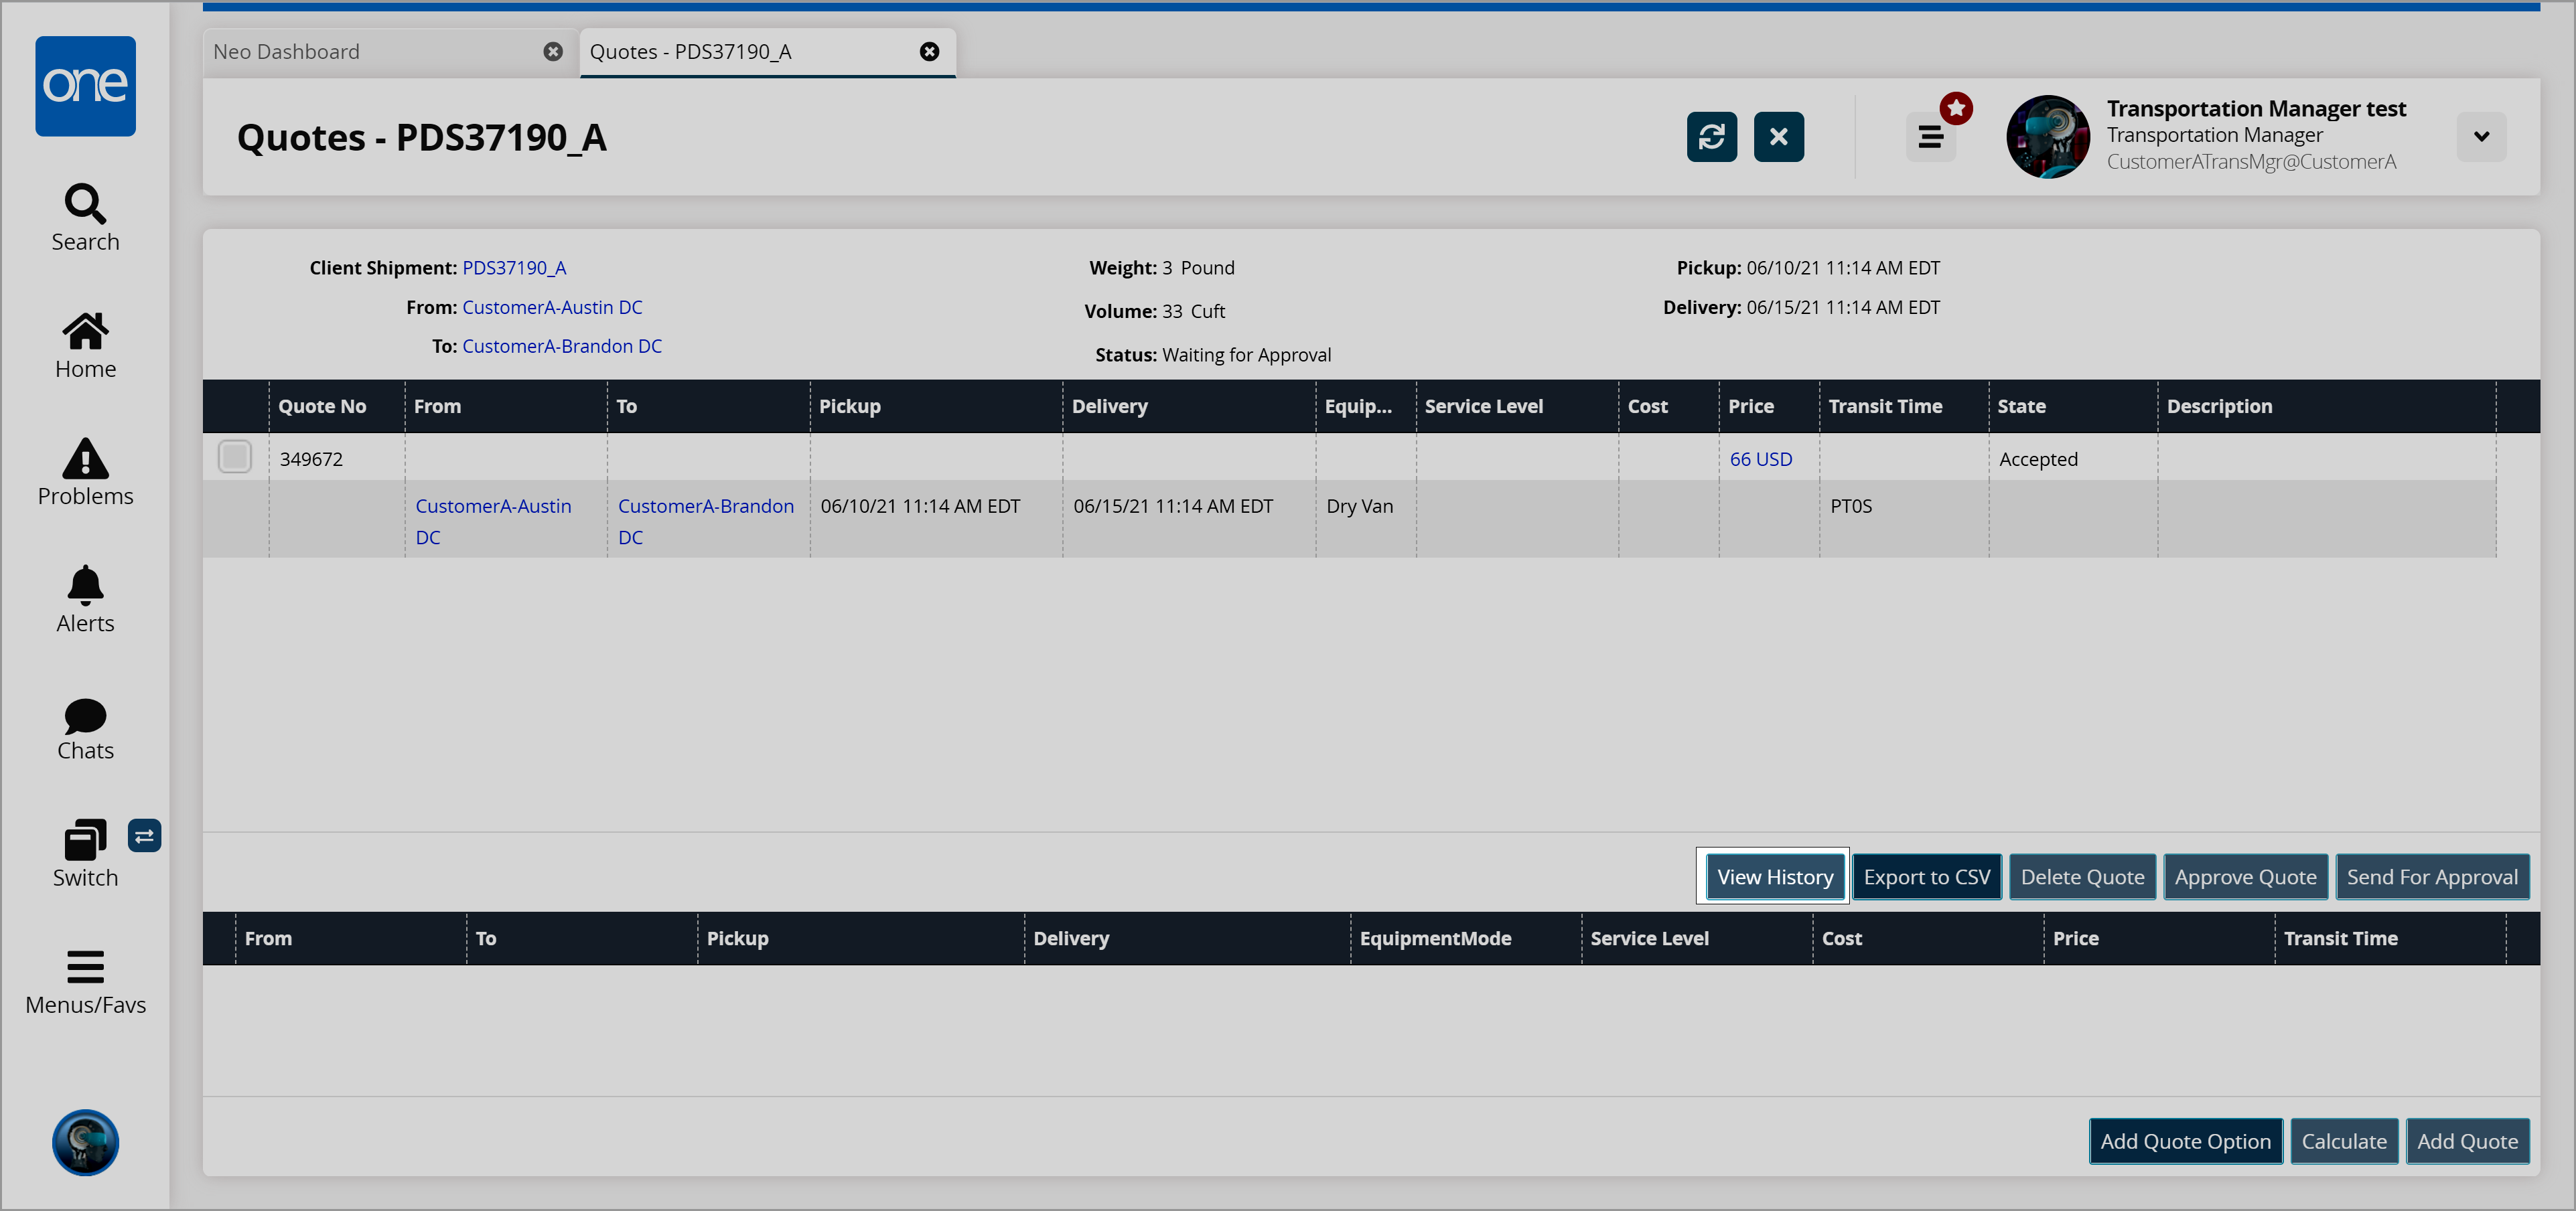Refresh the quotes page
This screenshot has width=2576, height=1211.
pos(1711,137)
